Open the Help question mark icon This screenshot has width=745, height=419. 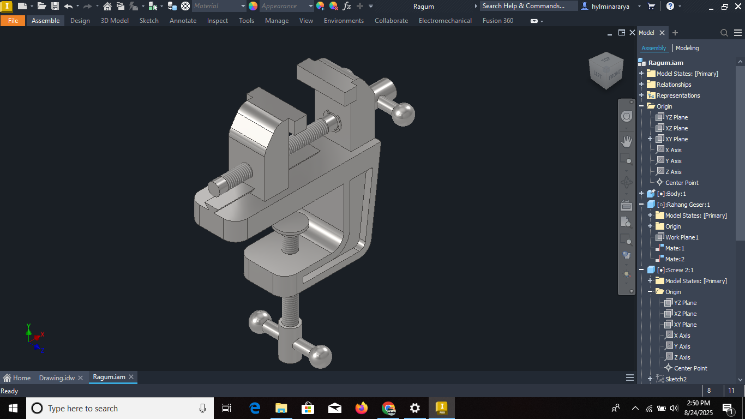click(x=670, y=6)
